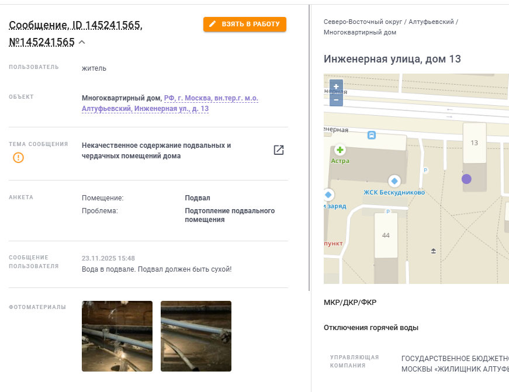Zoom out the map with minus button

click(x=336, y=100)
